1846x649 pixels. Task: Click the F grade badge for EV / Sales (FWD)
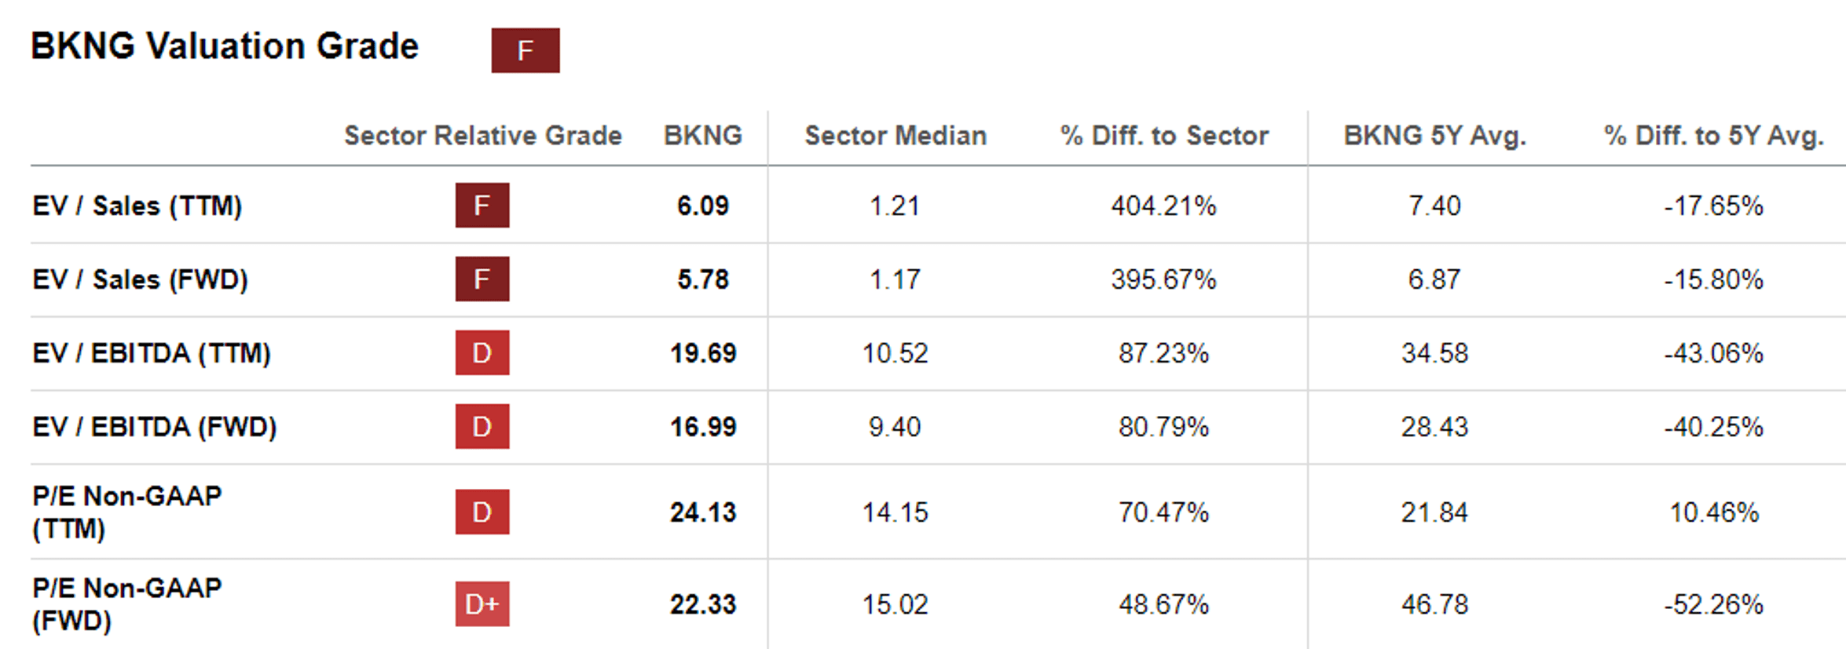[x=482, y=279]
